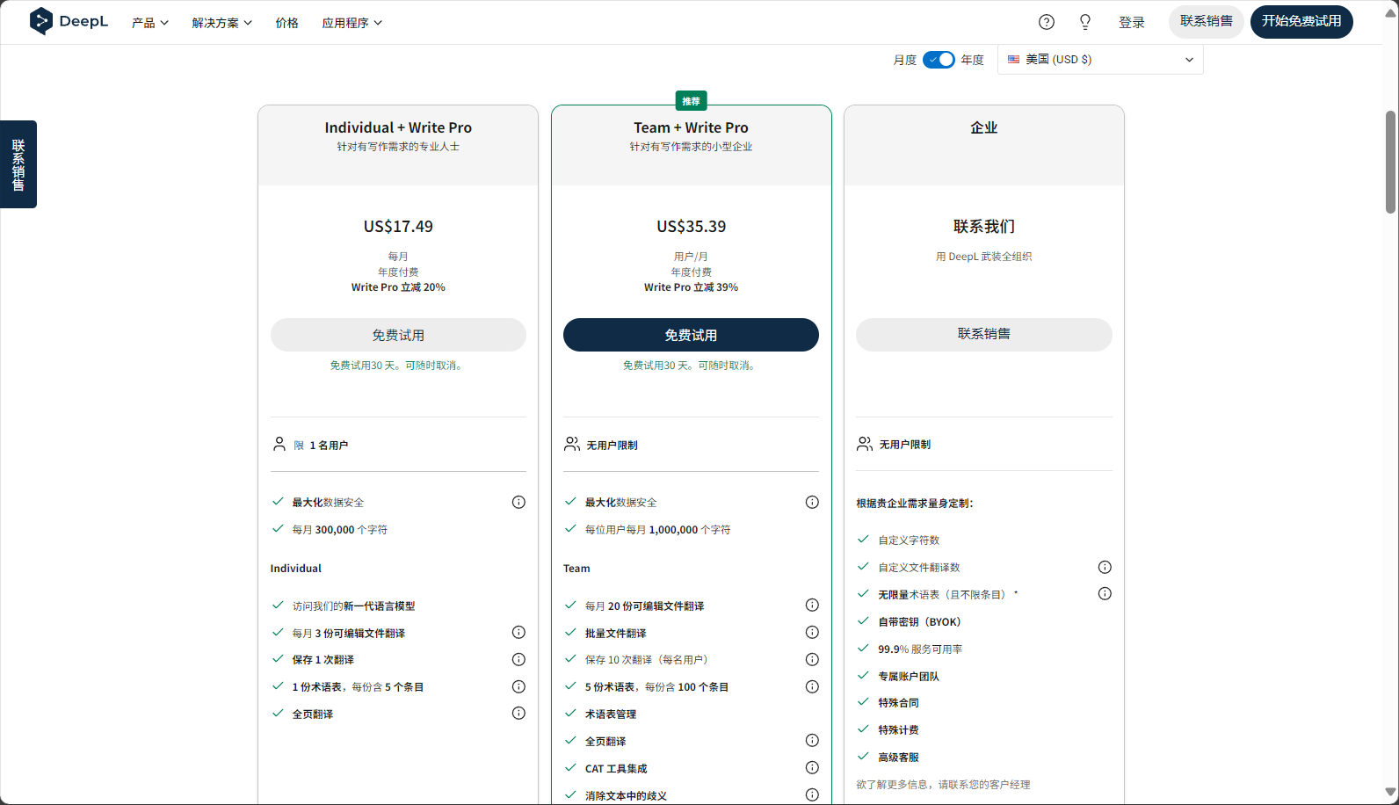
Task: Open the help question mark icon
Action: coord(1047,22)
